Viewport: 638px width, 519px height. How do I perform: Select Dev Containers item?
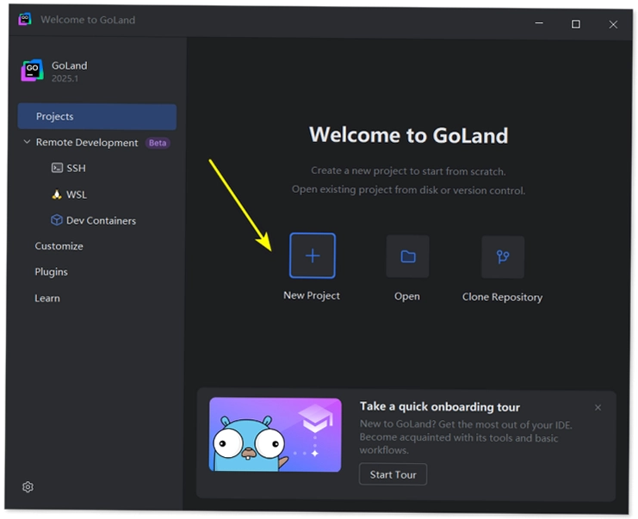(x=93, y=220)
